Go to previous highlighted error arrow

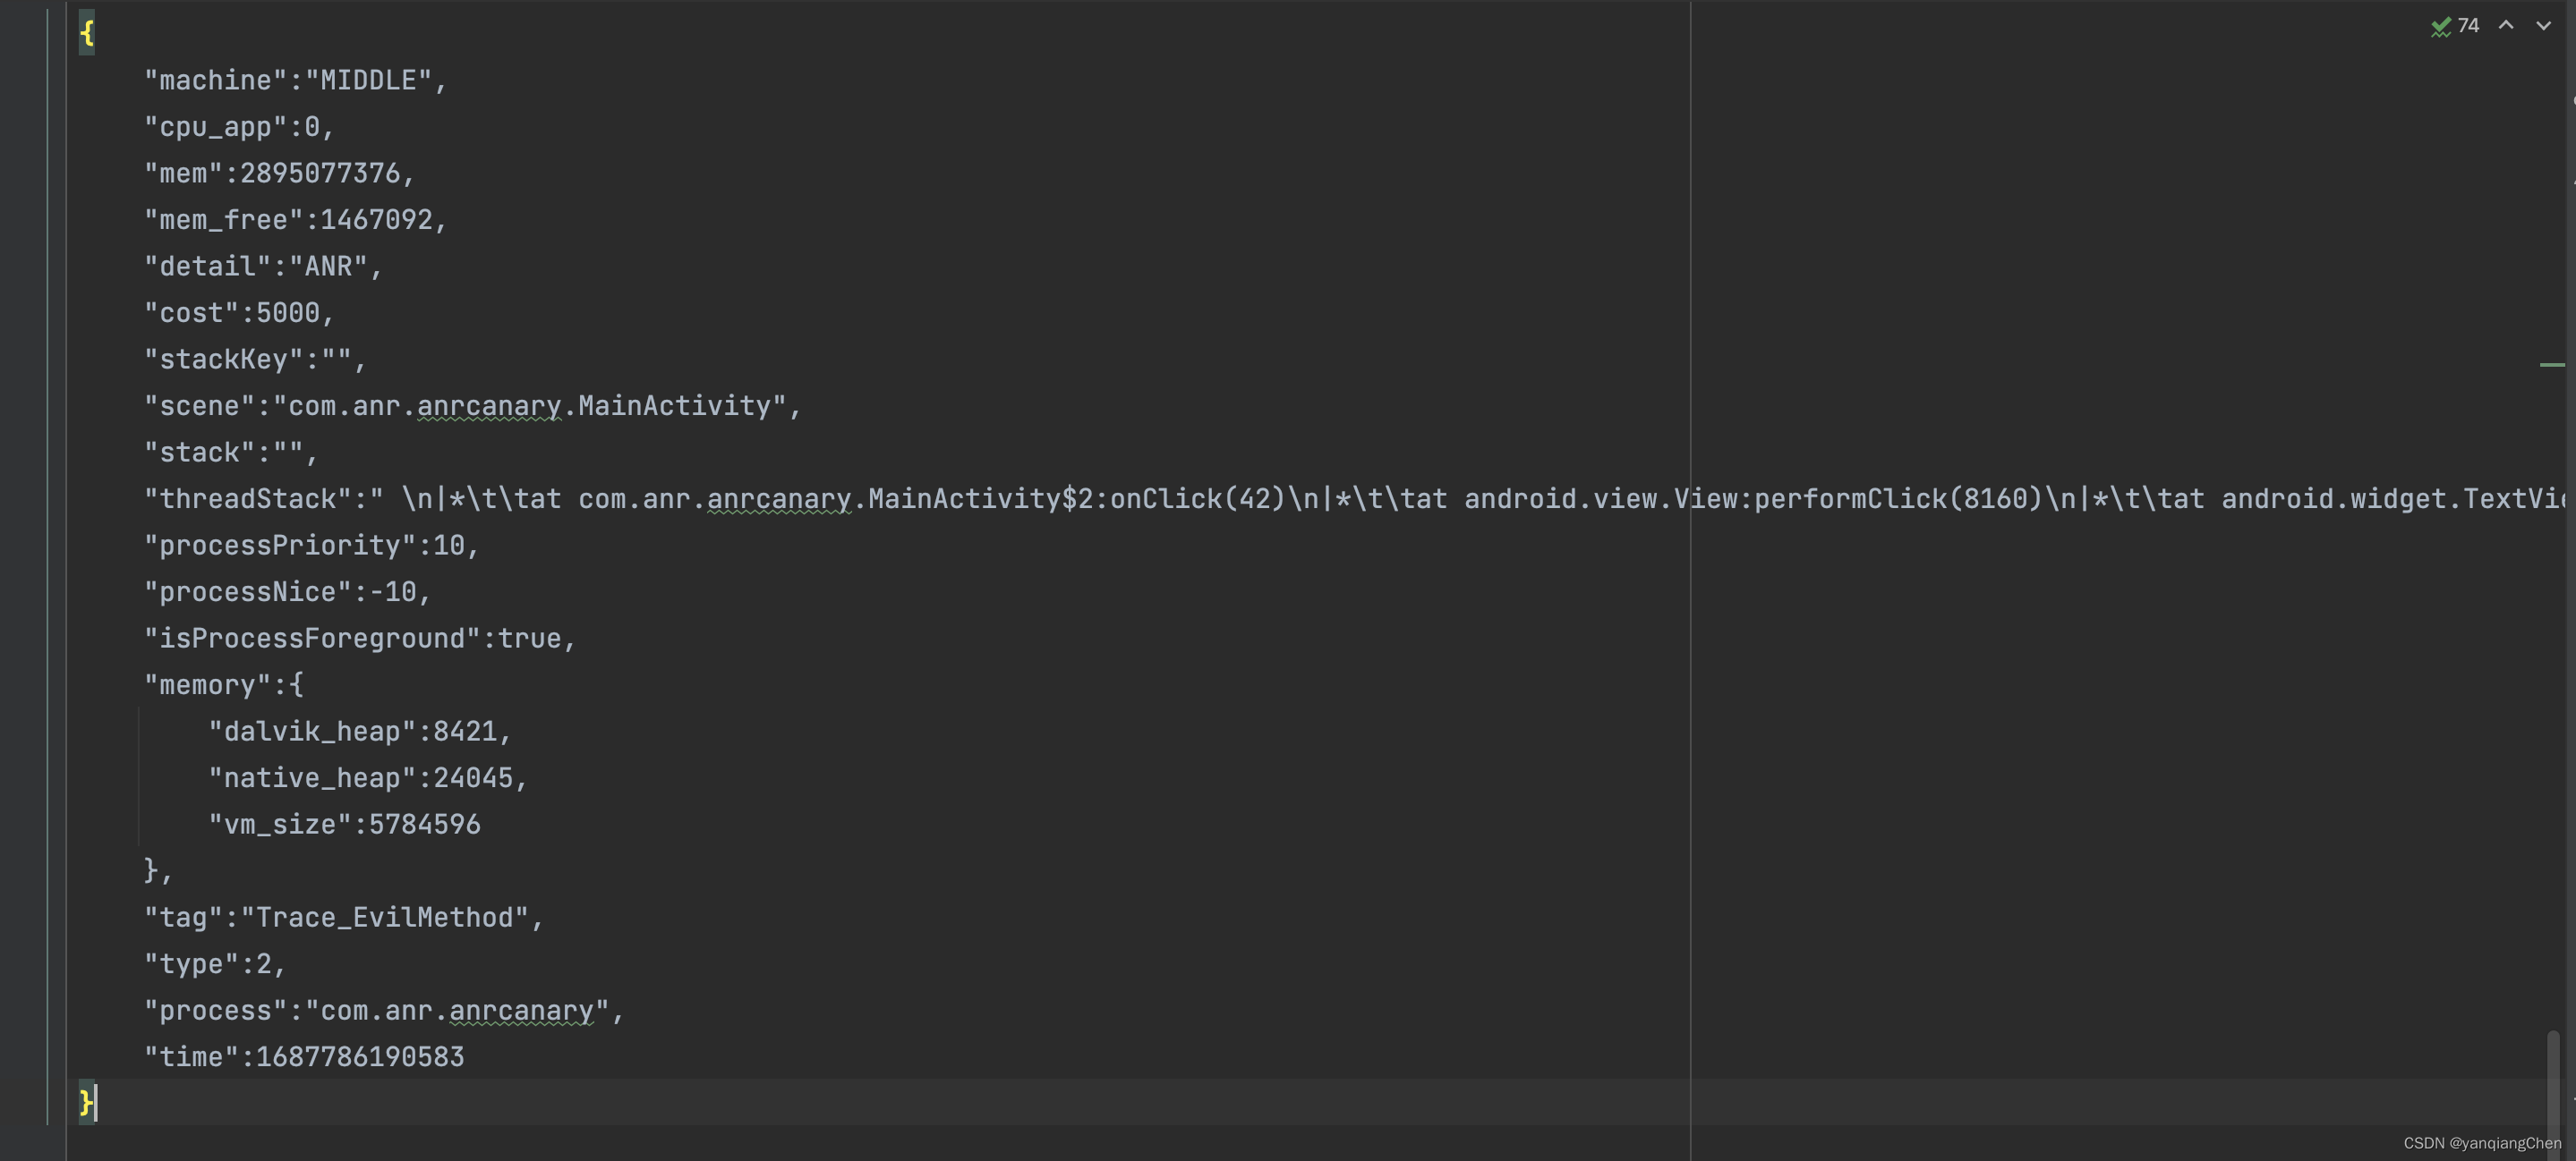pyautogui.click(x=2506, y=26)
